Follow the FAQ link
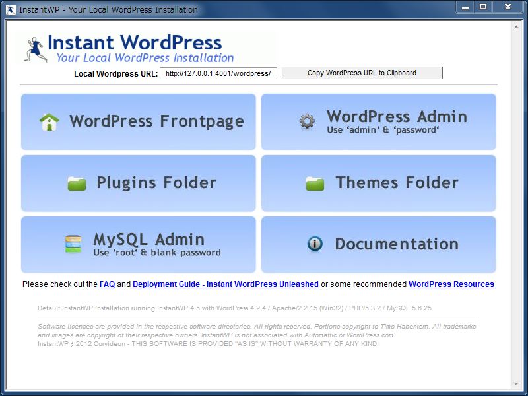Image resolution: width=528 pixels, height=396 pixels. tap(107, 284)
